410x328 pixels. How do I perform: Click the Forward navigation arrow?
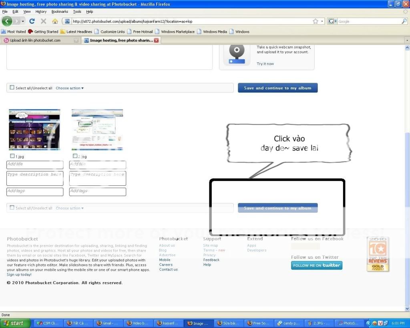(x=16, y=21)
